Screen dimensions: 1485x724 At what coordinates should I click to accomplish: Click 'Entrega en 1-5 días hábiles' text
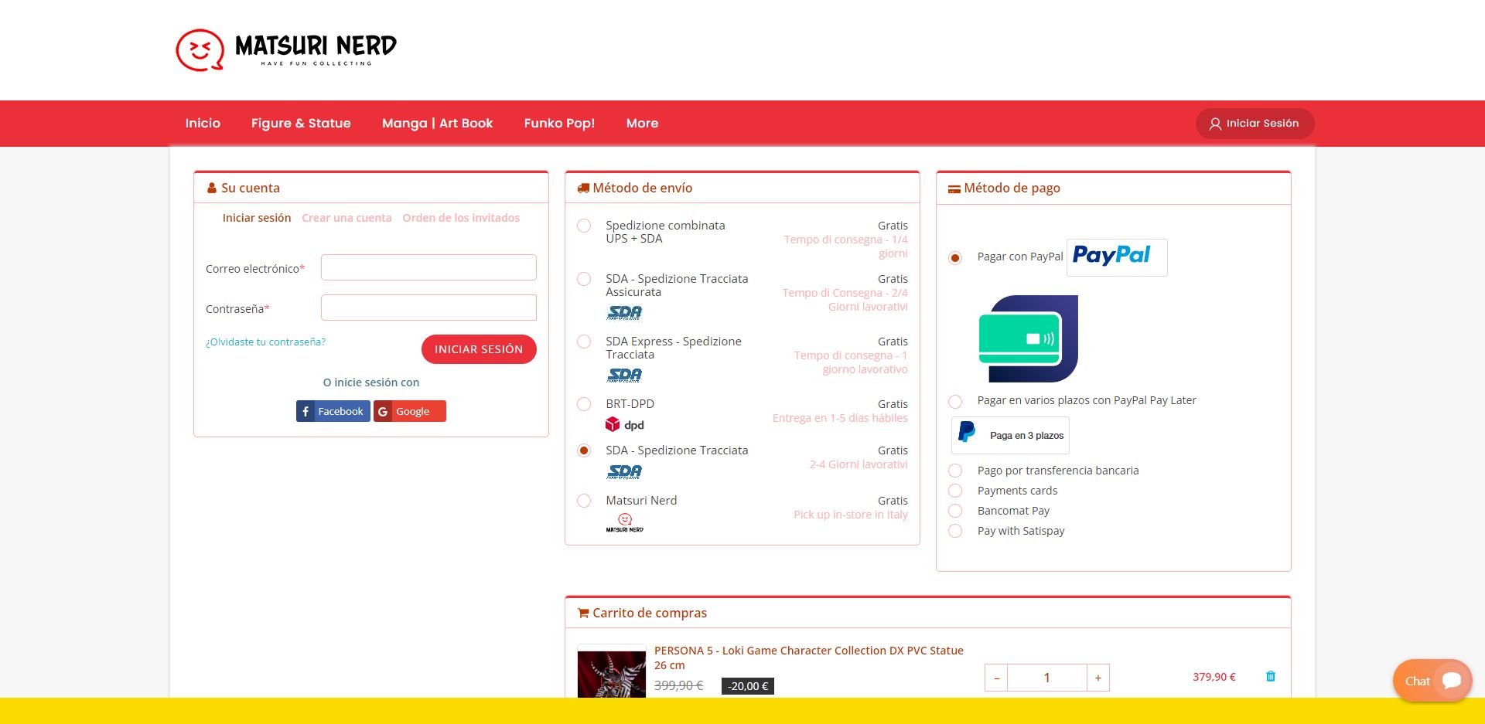click(840, 418)
